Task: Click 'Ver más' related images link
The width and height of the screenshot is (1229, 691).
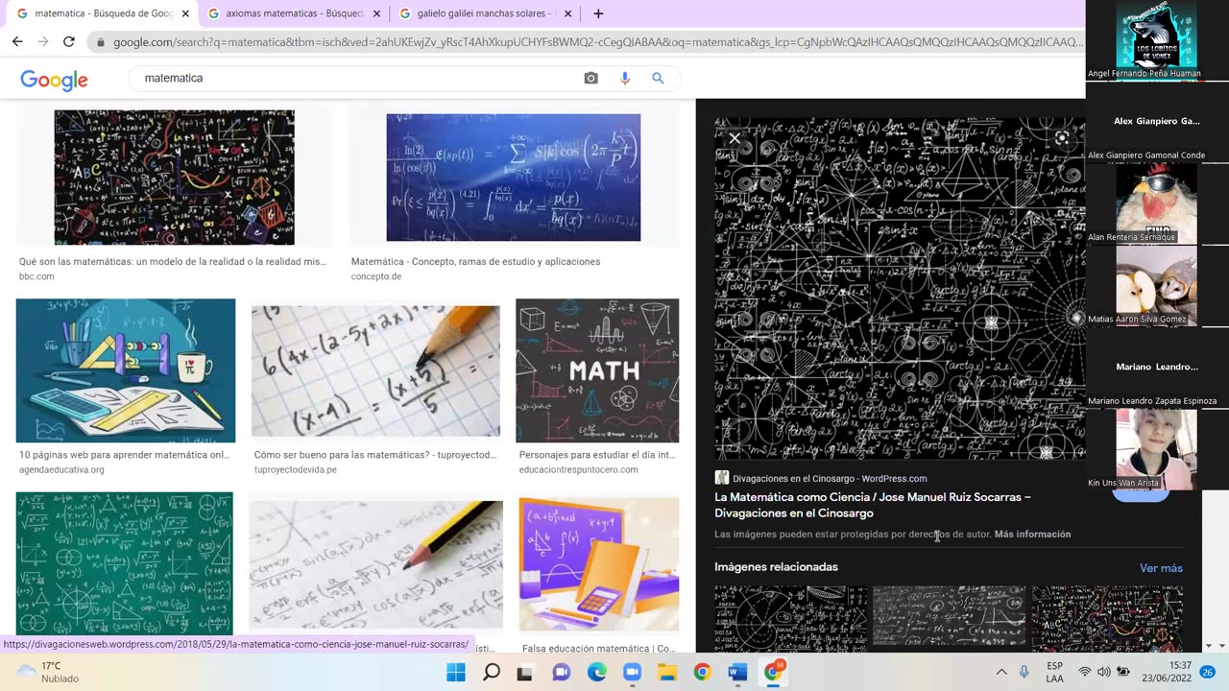Action: (1161, 568)
